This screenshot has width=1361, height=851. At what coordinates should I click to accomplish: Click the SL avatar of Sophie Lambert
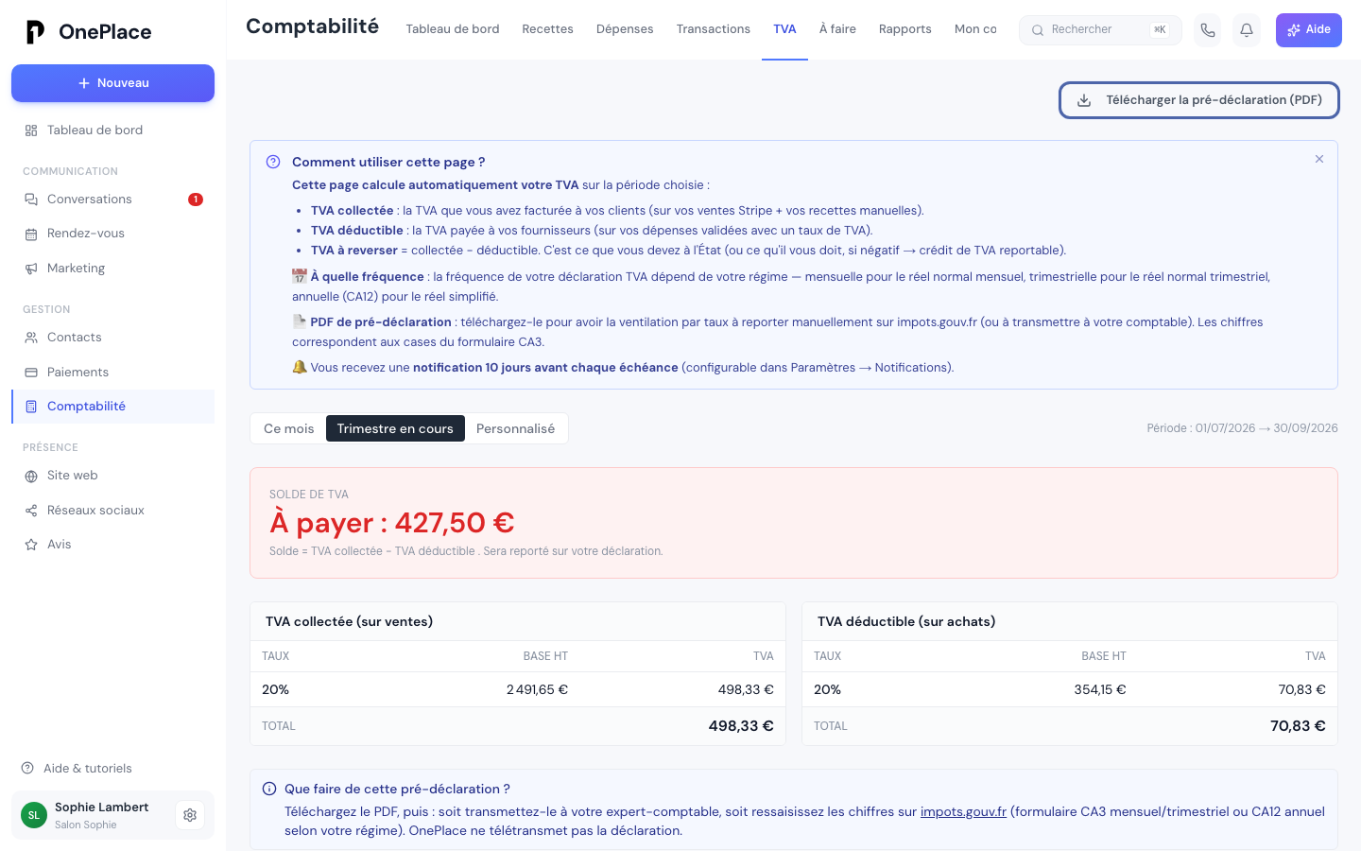pyautogui.click(x=34, y=815)
